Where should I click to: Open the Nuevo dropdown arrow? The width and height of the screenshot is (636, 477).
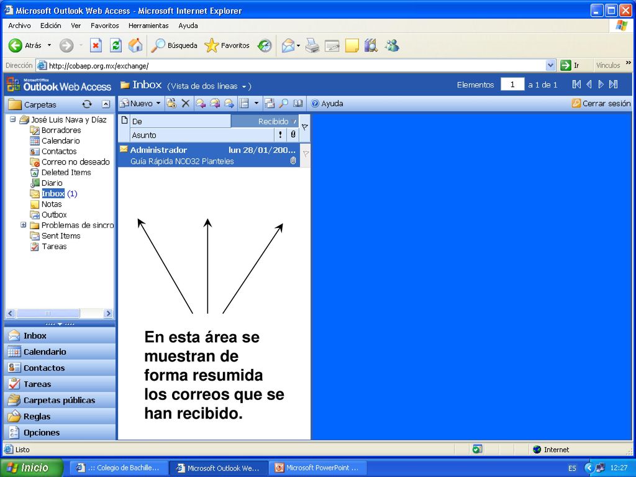(158, 104)
